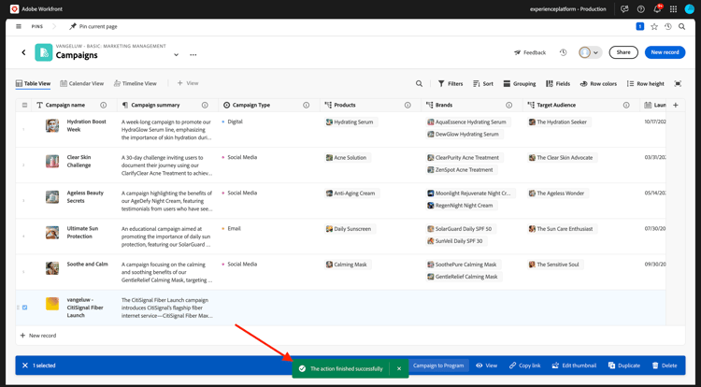Search within the table toolbar
The image size is (701, 387).
[419, 83]
